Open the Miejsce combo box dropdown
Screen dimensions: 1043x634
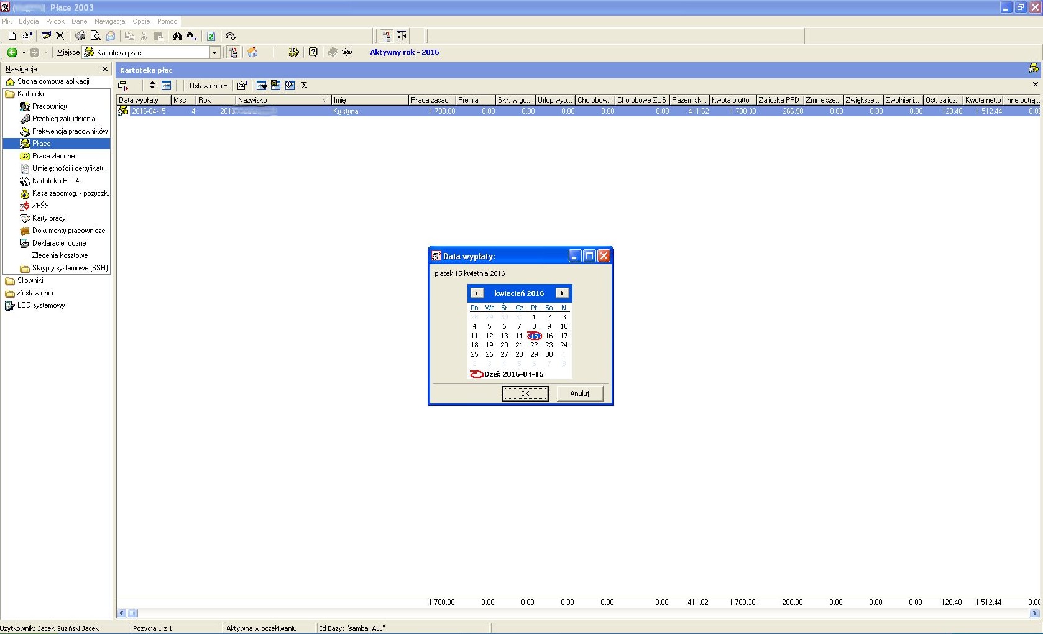215,52
